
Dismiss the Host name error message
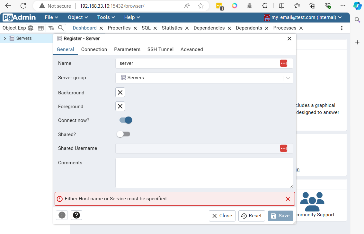click(x=288, y=199)
